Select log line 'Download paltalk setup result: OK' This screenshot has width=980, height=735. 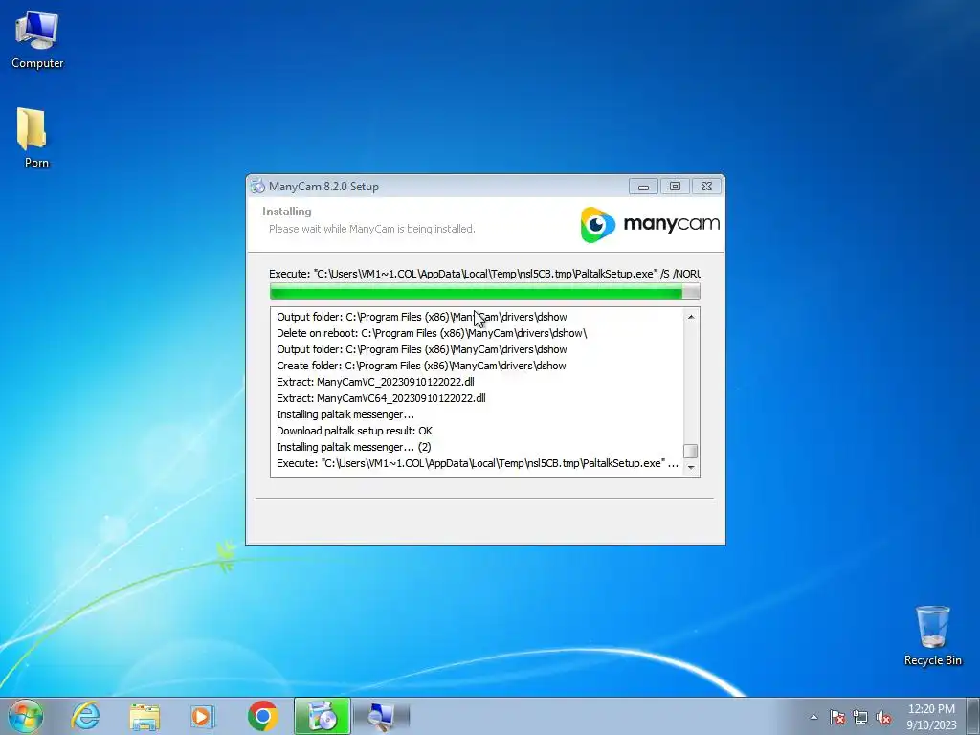tap(354, 431)
